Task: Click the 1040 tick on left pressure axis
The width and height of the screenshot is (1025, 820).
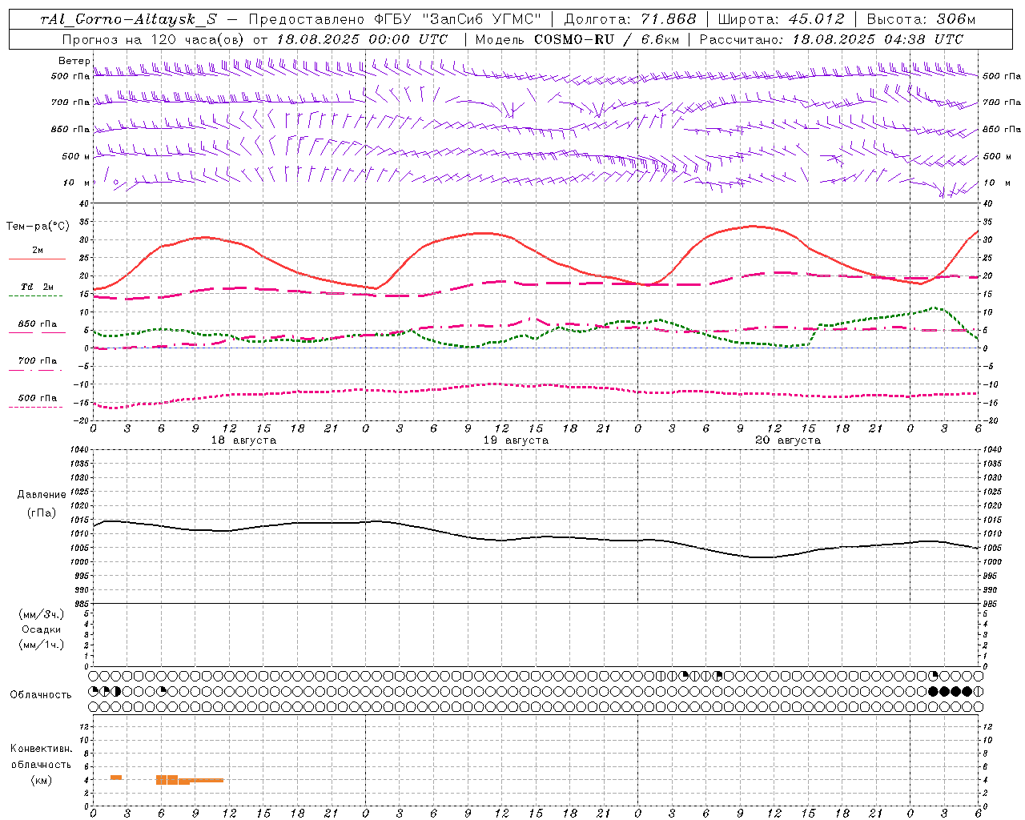Action: (x=80, y=450)
